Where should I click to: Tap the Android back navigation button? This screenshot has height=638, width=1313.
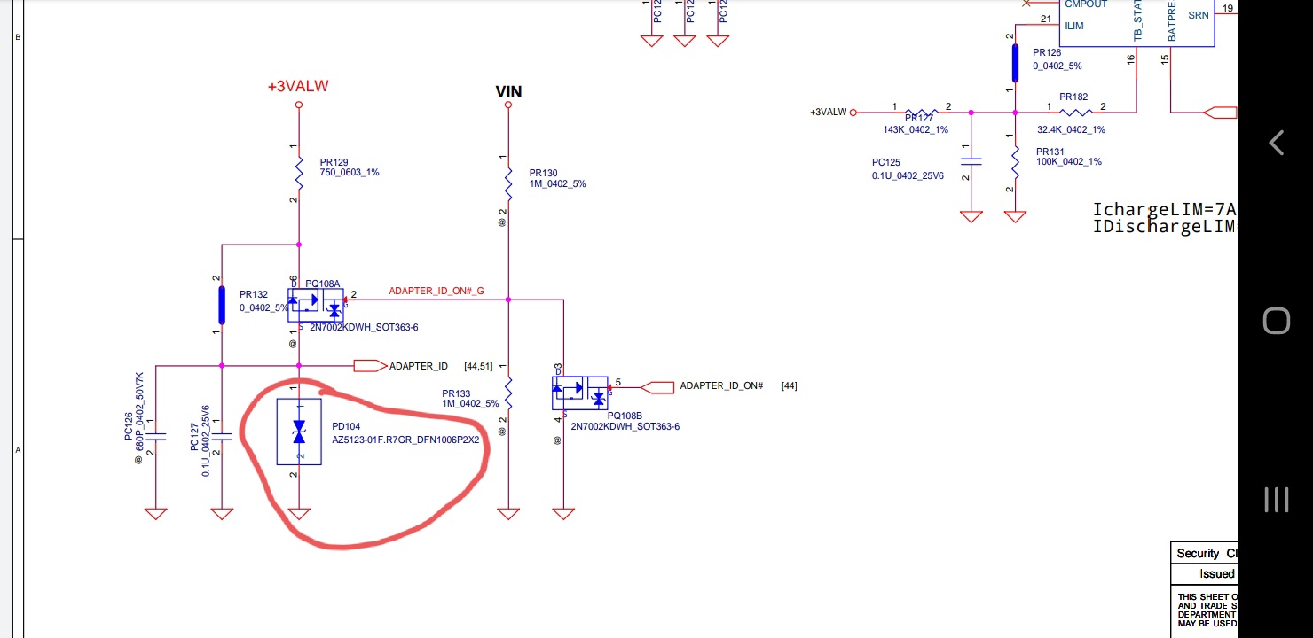1276,142
